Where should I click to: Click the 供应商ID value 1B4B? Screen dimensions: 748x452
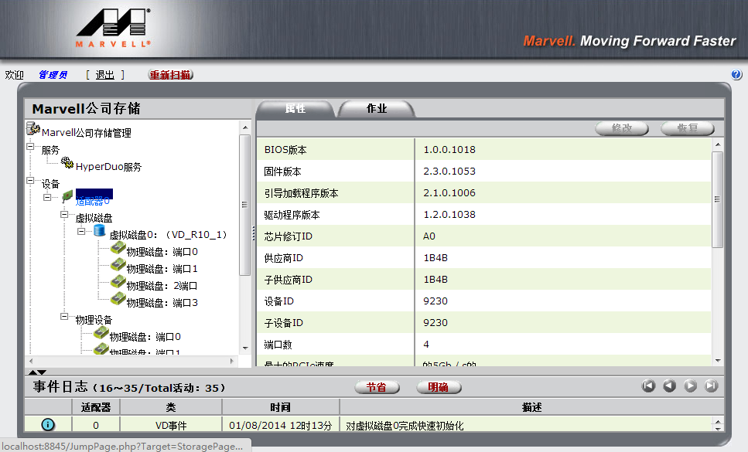(x=435, y=257)
